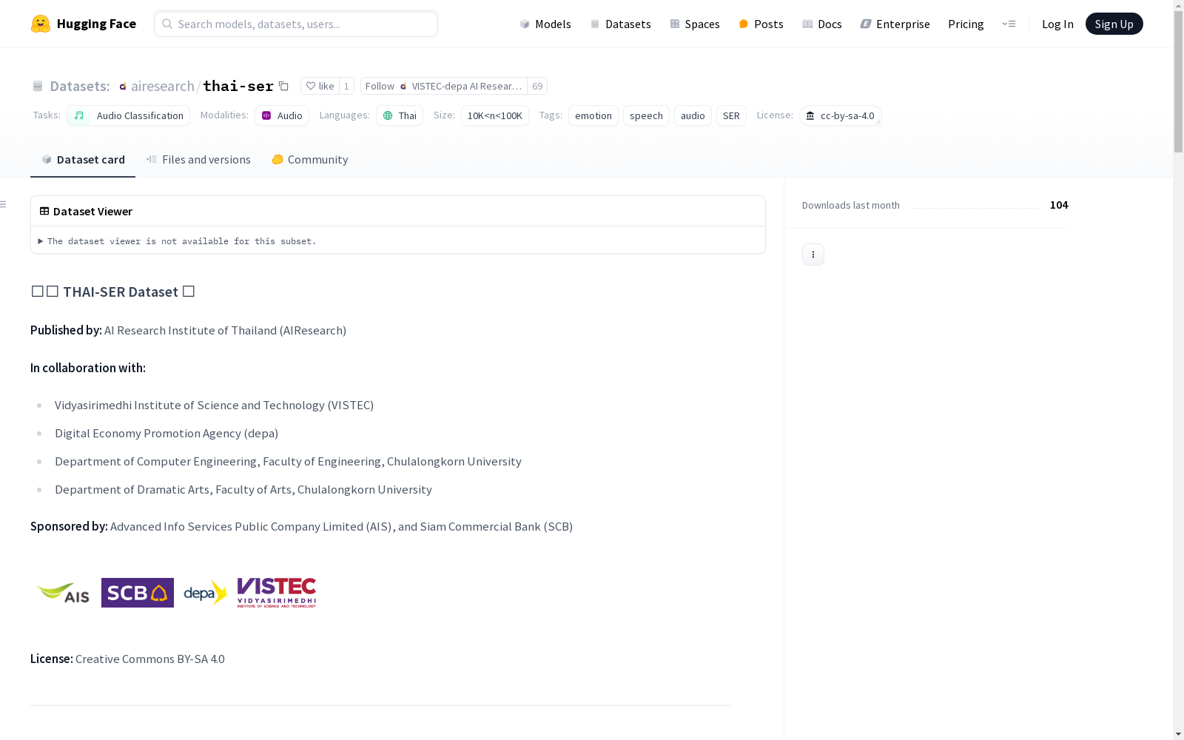The width and height of the screenshot is (1184, 740).
Task: Click the page vertical scrollbar thumb
Action: (1178, 81)
